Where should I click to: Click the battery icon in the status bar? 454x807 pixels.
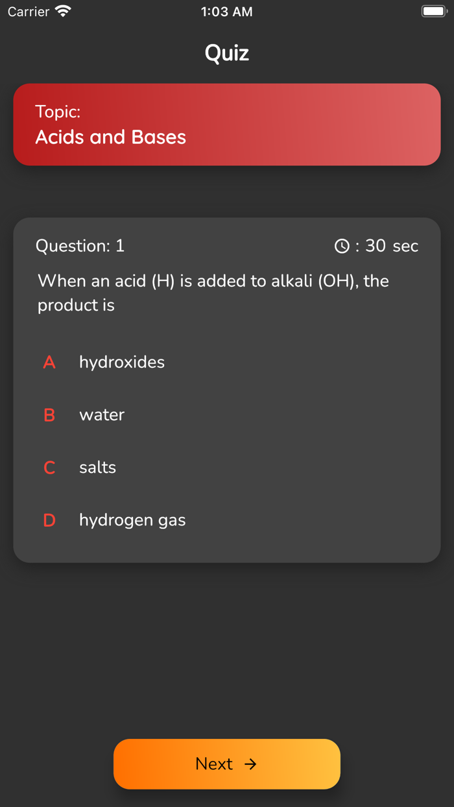tap(433, 10)
